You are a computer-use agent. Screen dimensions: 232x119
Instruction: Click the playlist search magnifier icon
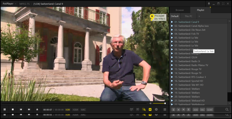(x=227, y=110)
